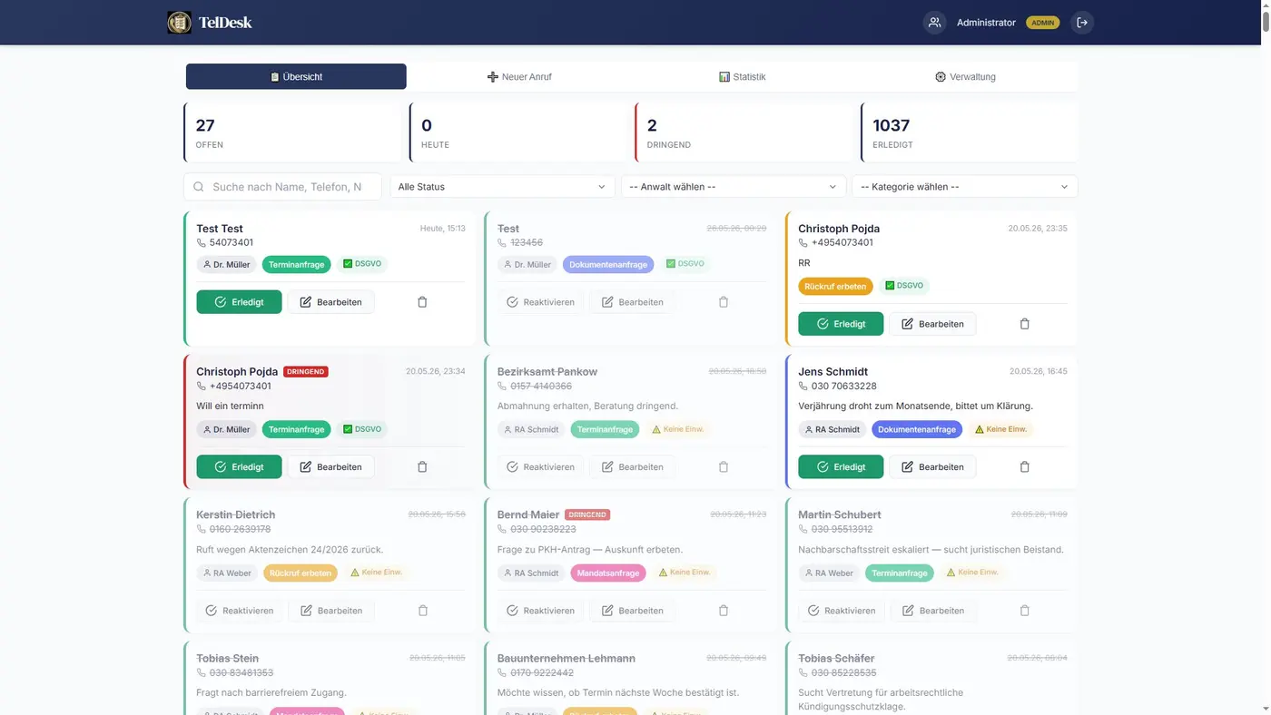Viewport: 1271px width, 715px height.
Task: Click trash icon on Jens Schmidt card
Action: [1025, 467]
